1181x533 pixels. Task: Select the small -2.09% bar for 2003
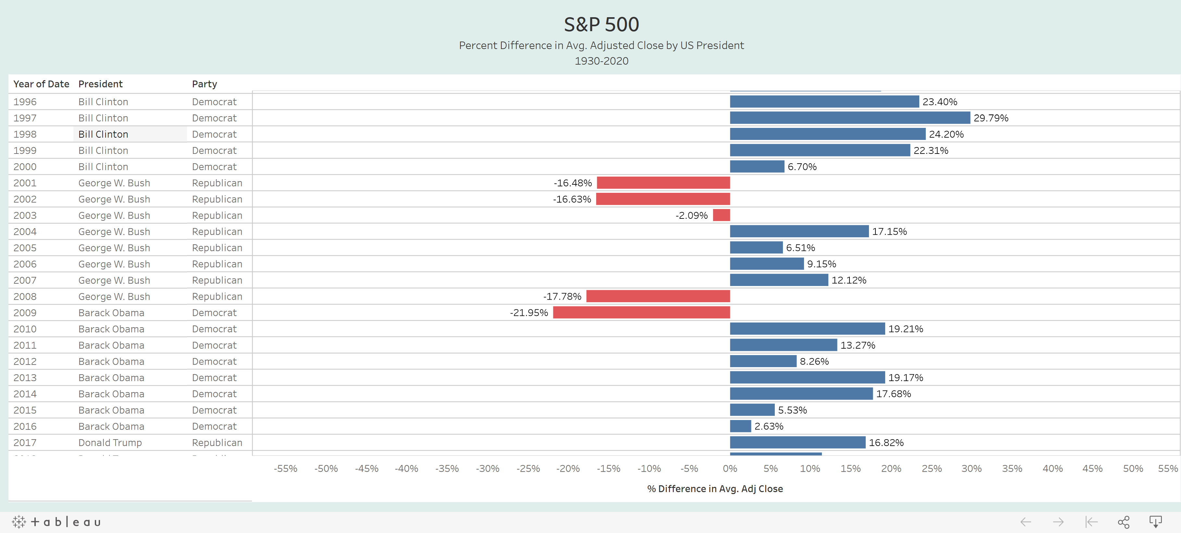coord(722,216)
